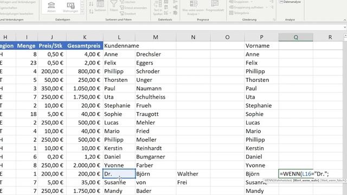Open the Datenanalyse tool
347x195 pixels.
290,2
